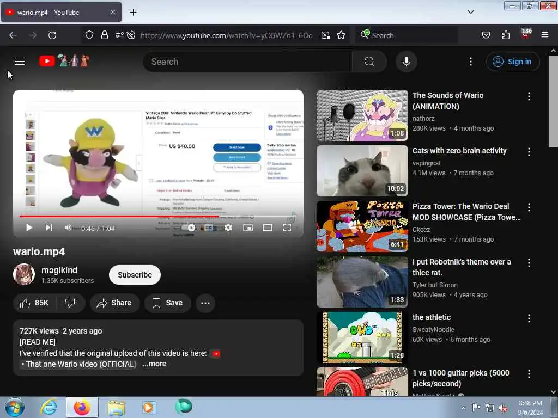Open more actions ellipsis below video

(205, 303)
